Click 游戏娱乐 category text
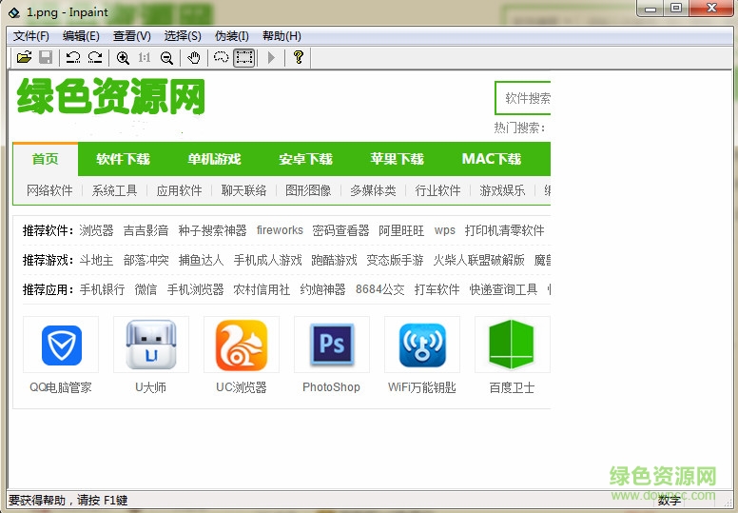Viewport: 738px width, 513px height. pyautogui.click(x=502, y=190)
